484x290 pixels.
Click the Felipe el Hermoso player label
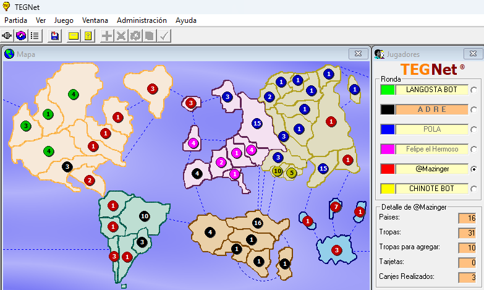(x=431, y=149)
